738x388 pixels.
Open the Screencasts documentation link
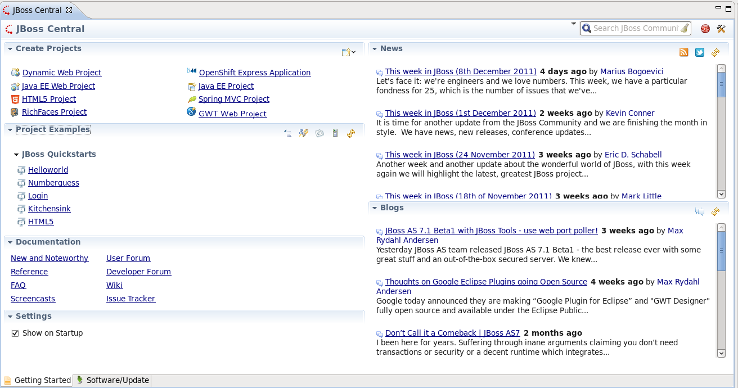click(x=33, y=299)
